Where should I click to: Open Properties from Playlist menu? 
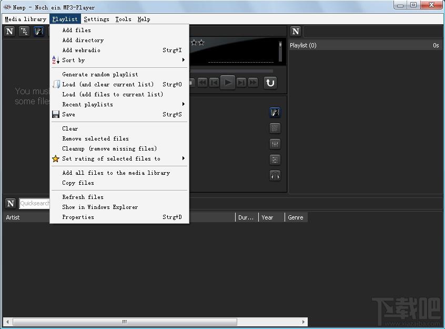click(119, 217)
